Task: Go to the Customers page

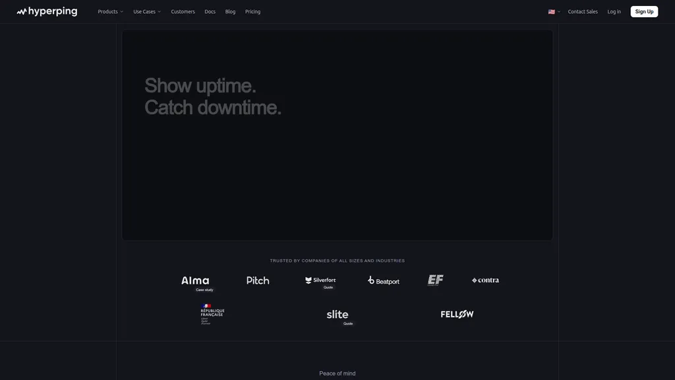Action: click(x=183, y=12)
